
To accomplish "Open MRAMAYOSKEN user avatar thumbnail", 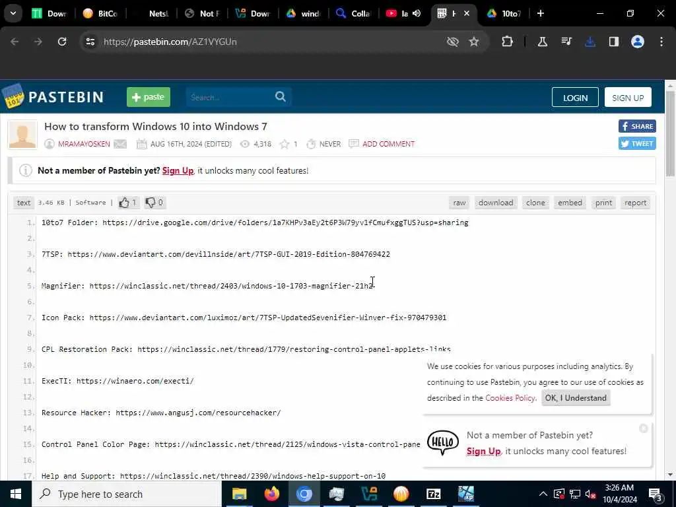I will point(22,135).
